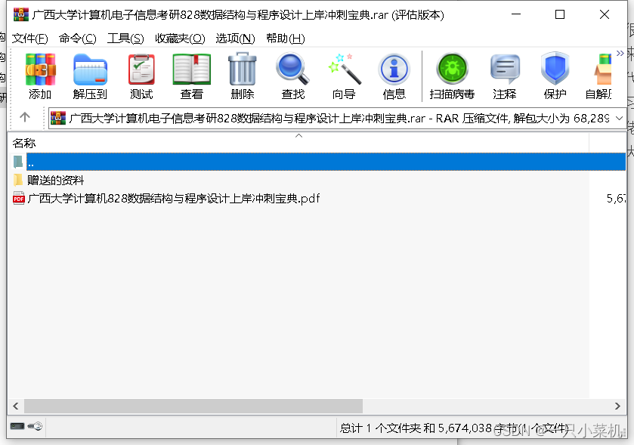Close the WinRAR window
The height and width of the screenshot is (445, 634).
pyautogui.click(x=605, y=14)
